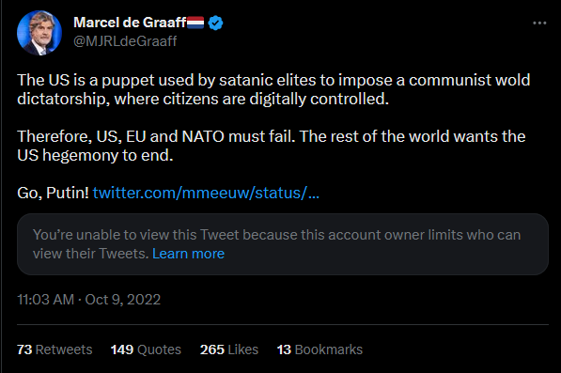Show the 13 Bookmarks count
Viewport: 561px width, 373px height.
point(319,350)
